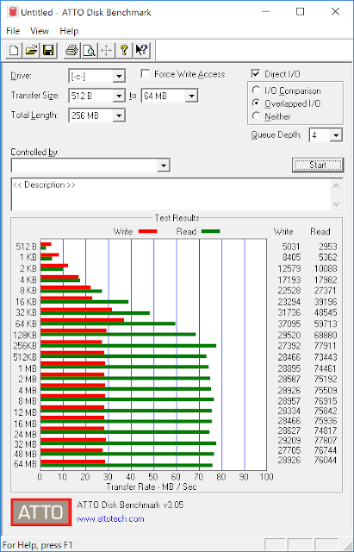Screen dimensions: 354x552
Task: Click the Read value 59713
Action: pos(326,323)
